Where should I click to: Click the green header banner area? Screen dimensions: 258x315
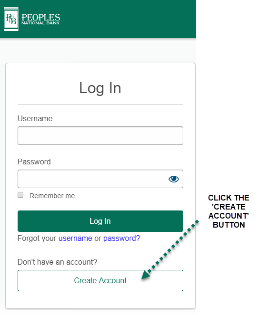point(98,19)
